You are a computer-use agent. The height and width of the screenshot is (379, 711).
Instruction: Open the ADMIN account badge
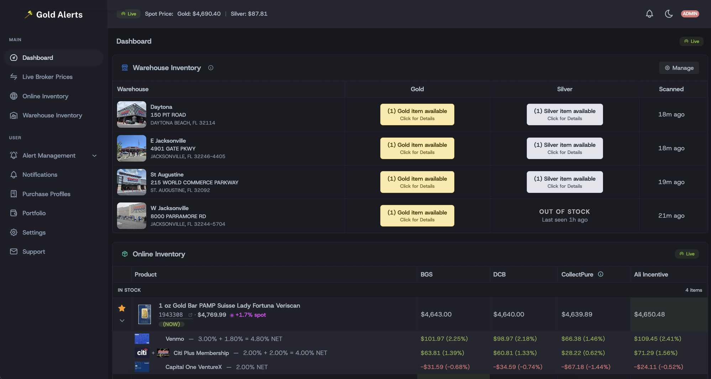(690, 14)
